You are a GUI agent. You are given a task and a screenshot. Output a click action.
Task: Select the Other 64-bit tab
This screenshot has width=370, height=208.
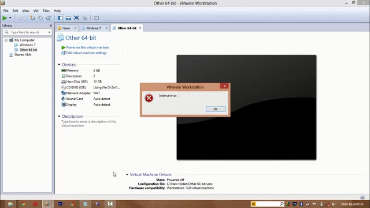click(x=127, y=28)
